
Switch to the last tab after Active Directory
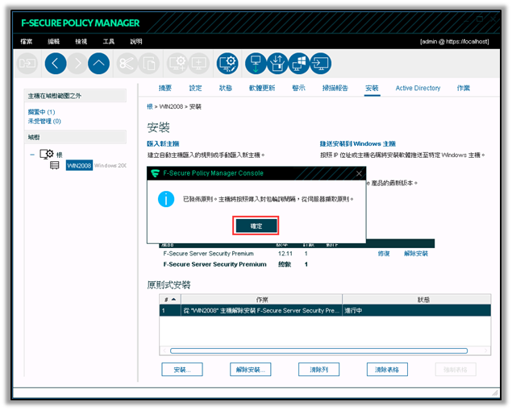tap(464, 88)
